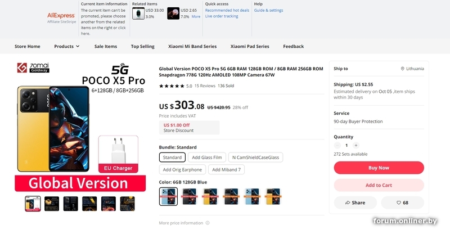This screenshot has width=450, height=234.
Task: Select the Add Orig Earphone bundle
Action: pyautogui.click(x=183, y=169)
